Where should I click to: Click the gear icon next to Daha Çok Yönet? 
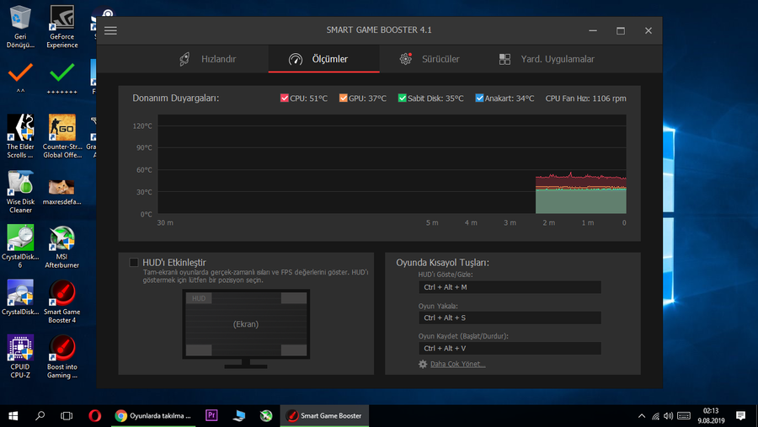pyautogui.click(x=423, y=364)
